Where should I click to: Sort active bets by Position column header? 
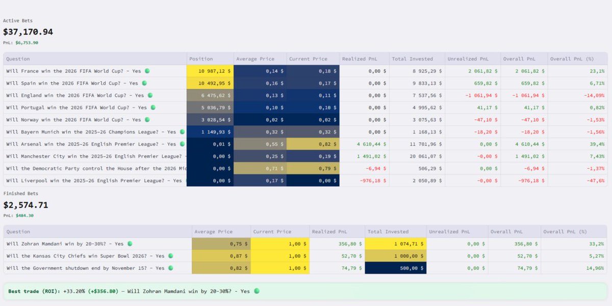click(x=210, y=59)
